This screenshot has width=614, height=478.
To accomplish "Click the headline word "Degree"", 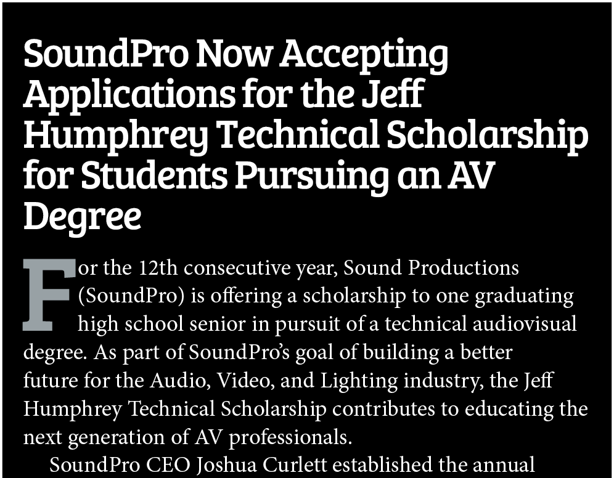I will pos(82,217).
